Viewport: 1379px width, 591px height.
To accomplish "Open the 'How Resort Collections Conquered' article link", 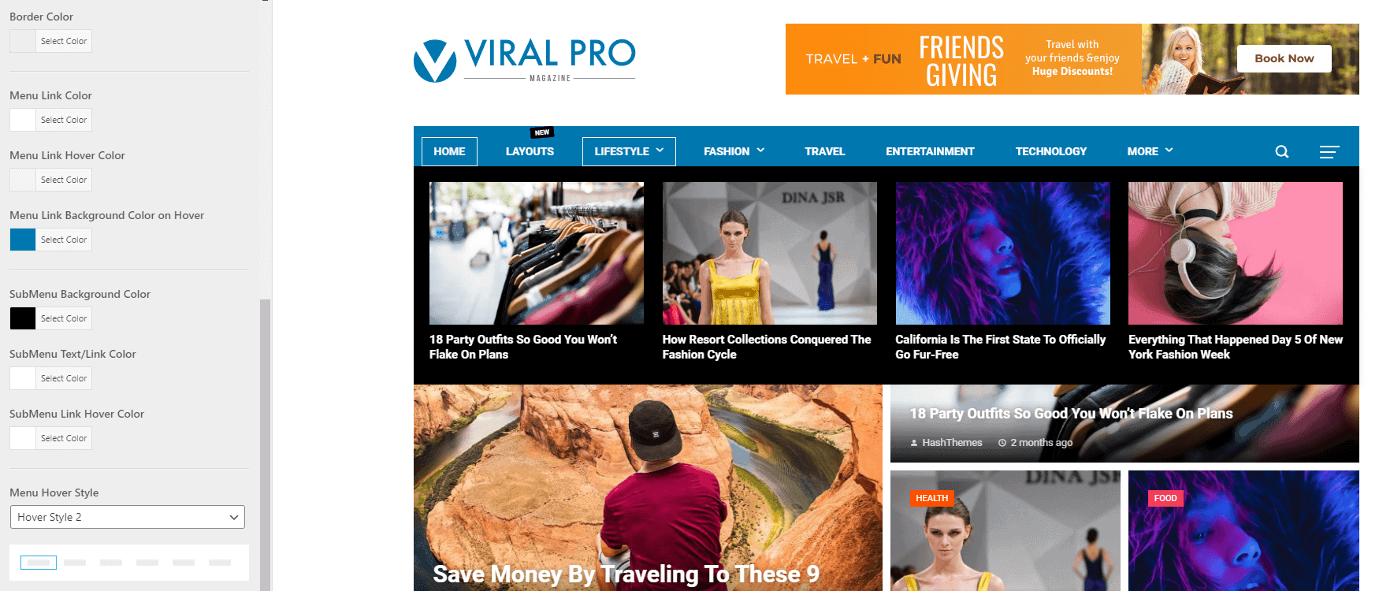I will tap(766, 347).
